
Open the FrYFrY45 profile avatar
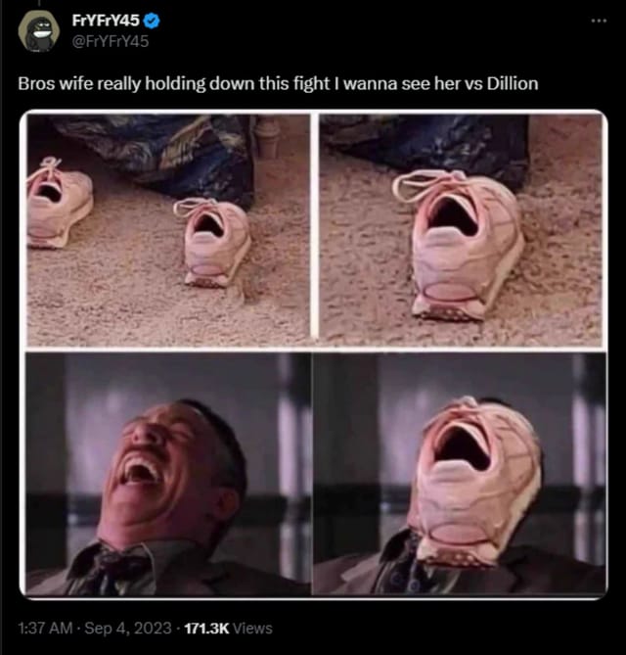point(39,31)
